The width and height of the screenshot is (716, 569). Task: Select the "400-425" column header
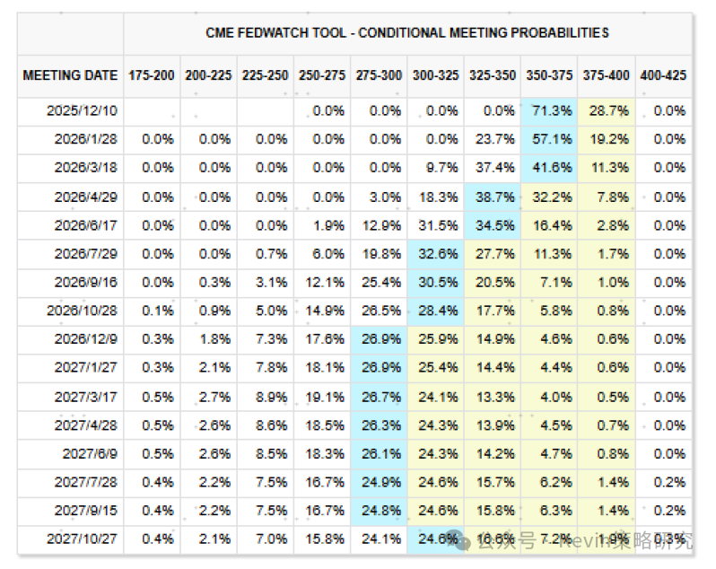point(663,75)
